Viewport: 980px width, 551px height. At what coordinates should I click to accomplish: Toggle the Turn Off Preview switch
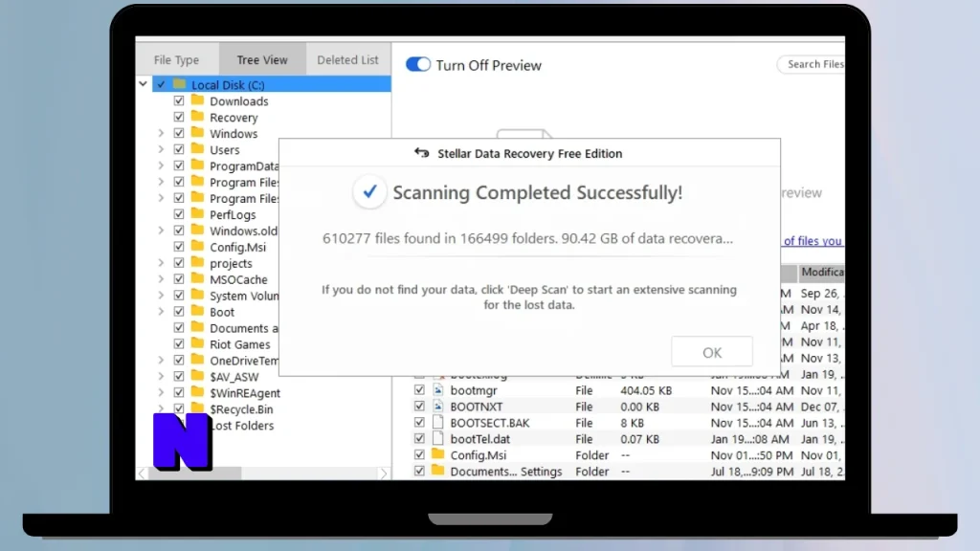click(418, 64)
